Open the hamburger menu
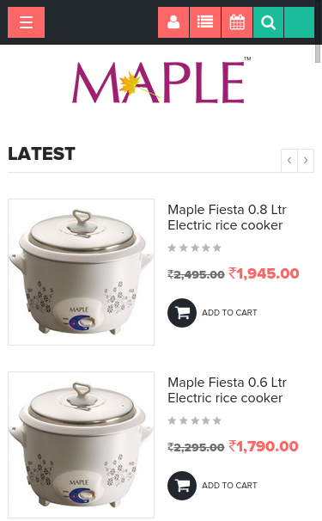This screenshot has width=322, height=521. tap(27, 22)
